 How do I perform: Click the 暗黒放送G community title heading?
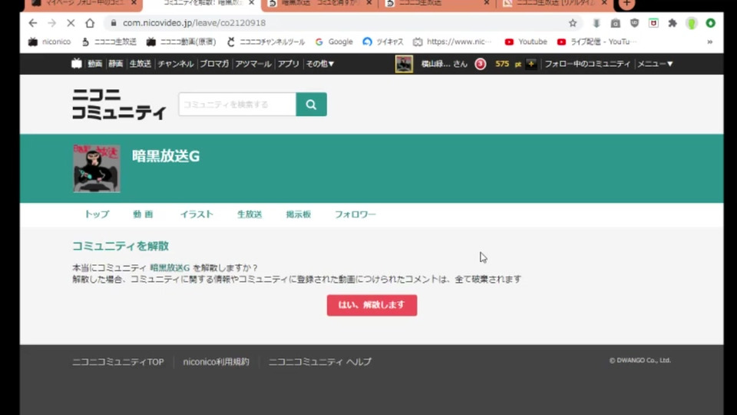(166, 156)
